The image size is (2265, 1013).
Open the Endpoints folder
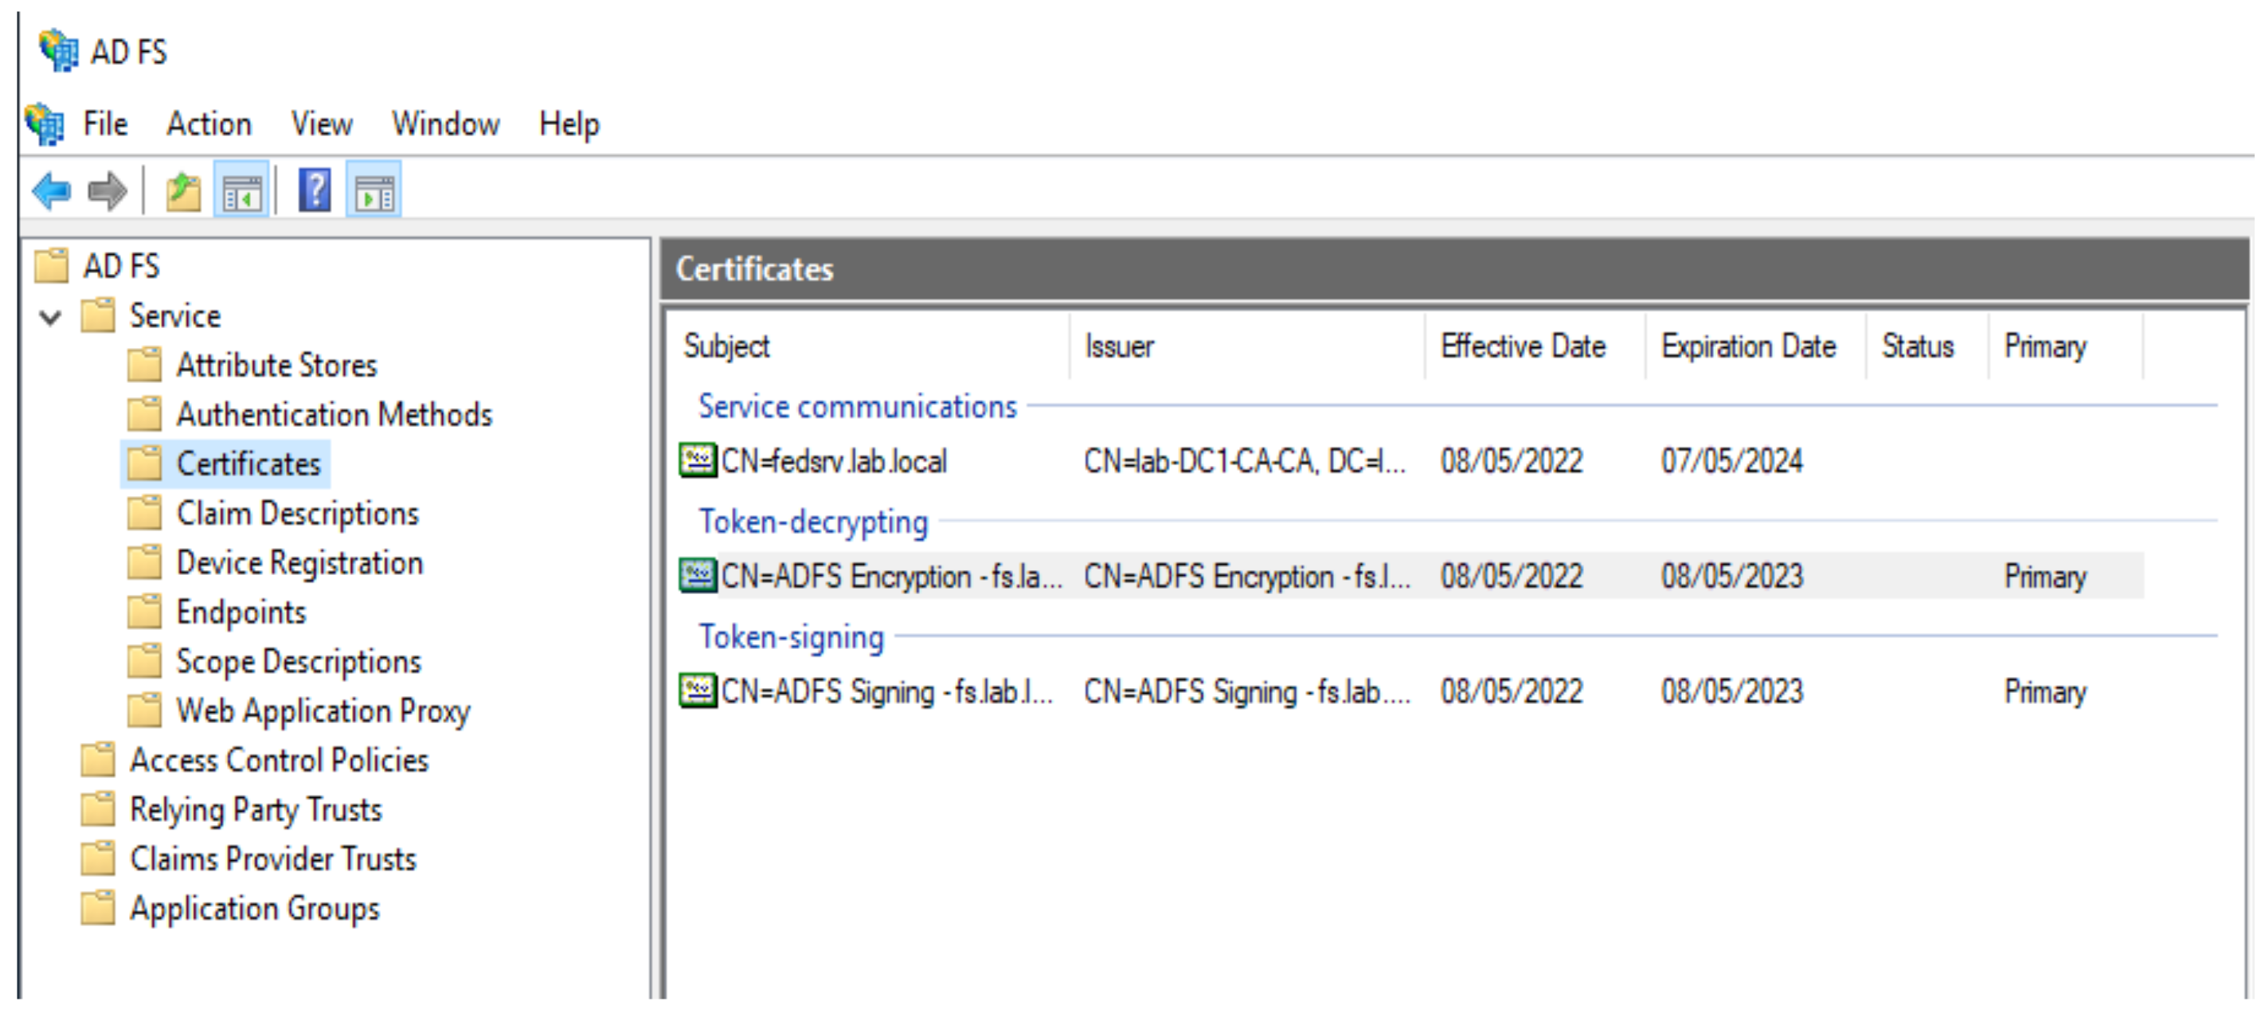click(241, 612)
